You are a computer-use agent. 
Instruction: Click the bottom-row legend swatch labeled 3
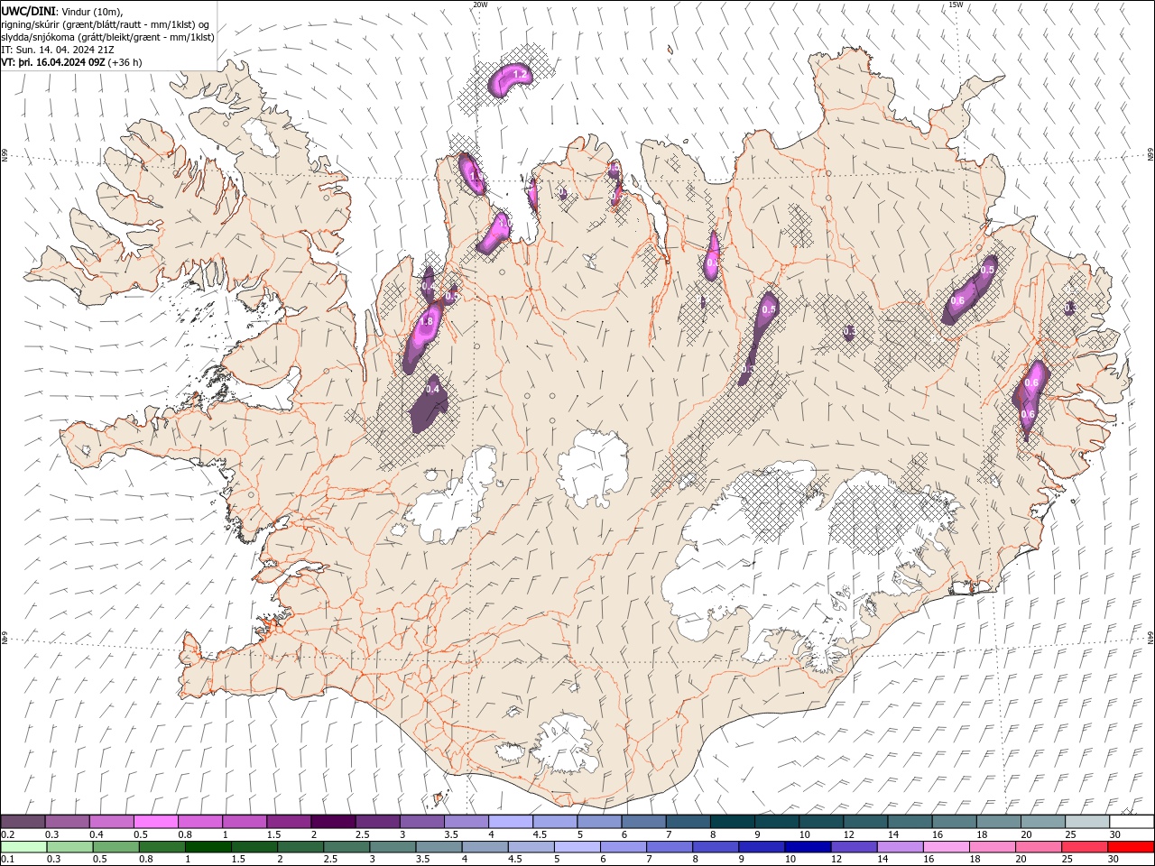[x=393, y=847]
